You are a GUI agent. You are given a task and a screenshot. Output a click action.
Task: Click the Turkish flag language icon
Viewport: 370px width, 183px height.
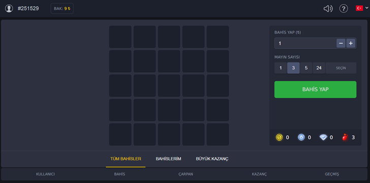pyautogui.click(x=359, y=8)
